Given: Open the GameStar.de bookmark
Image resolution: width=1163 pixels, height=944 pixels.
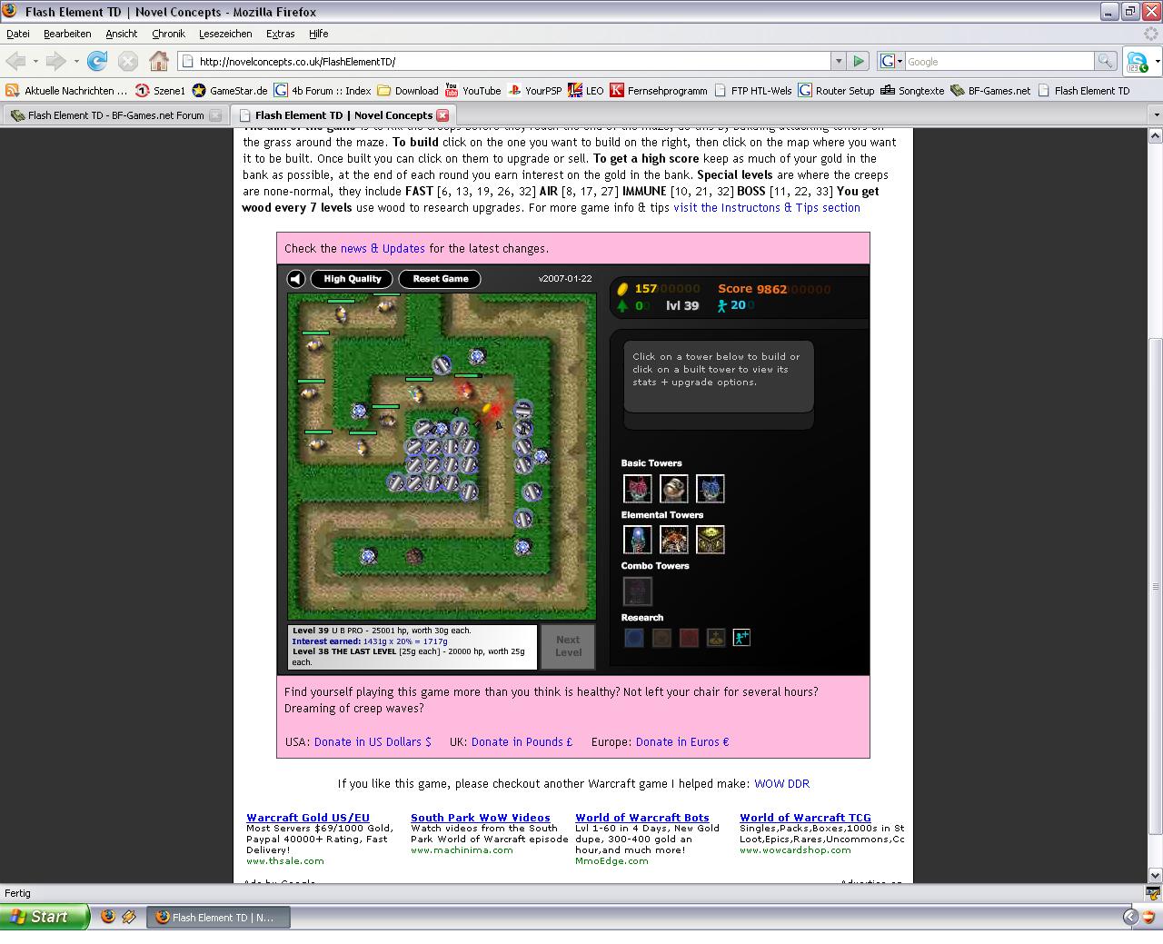Looking at the screenshot, I should coord(229,90).
